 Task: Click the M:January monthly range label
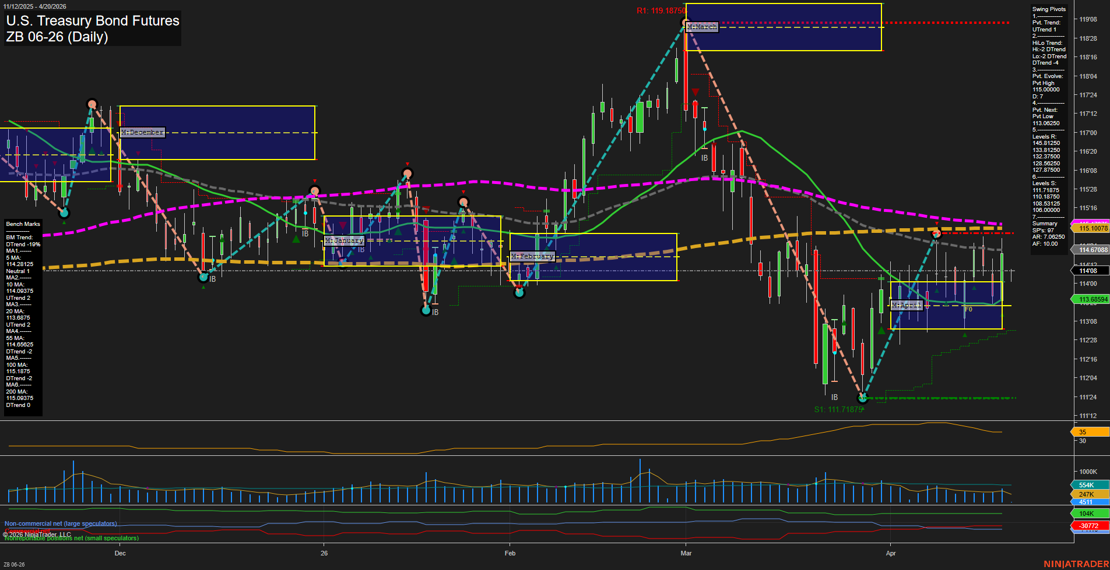pyautogui.click(x=344, y=240)
